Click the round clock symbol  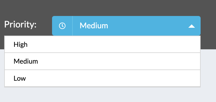point(62,26)
